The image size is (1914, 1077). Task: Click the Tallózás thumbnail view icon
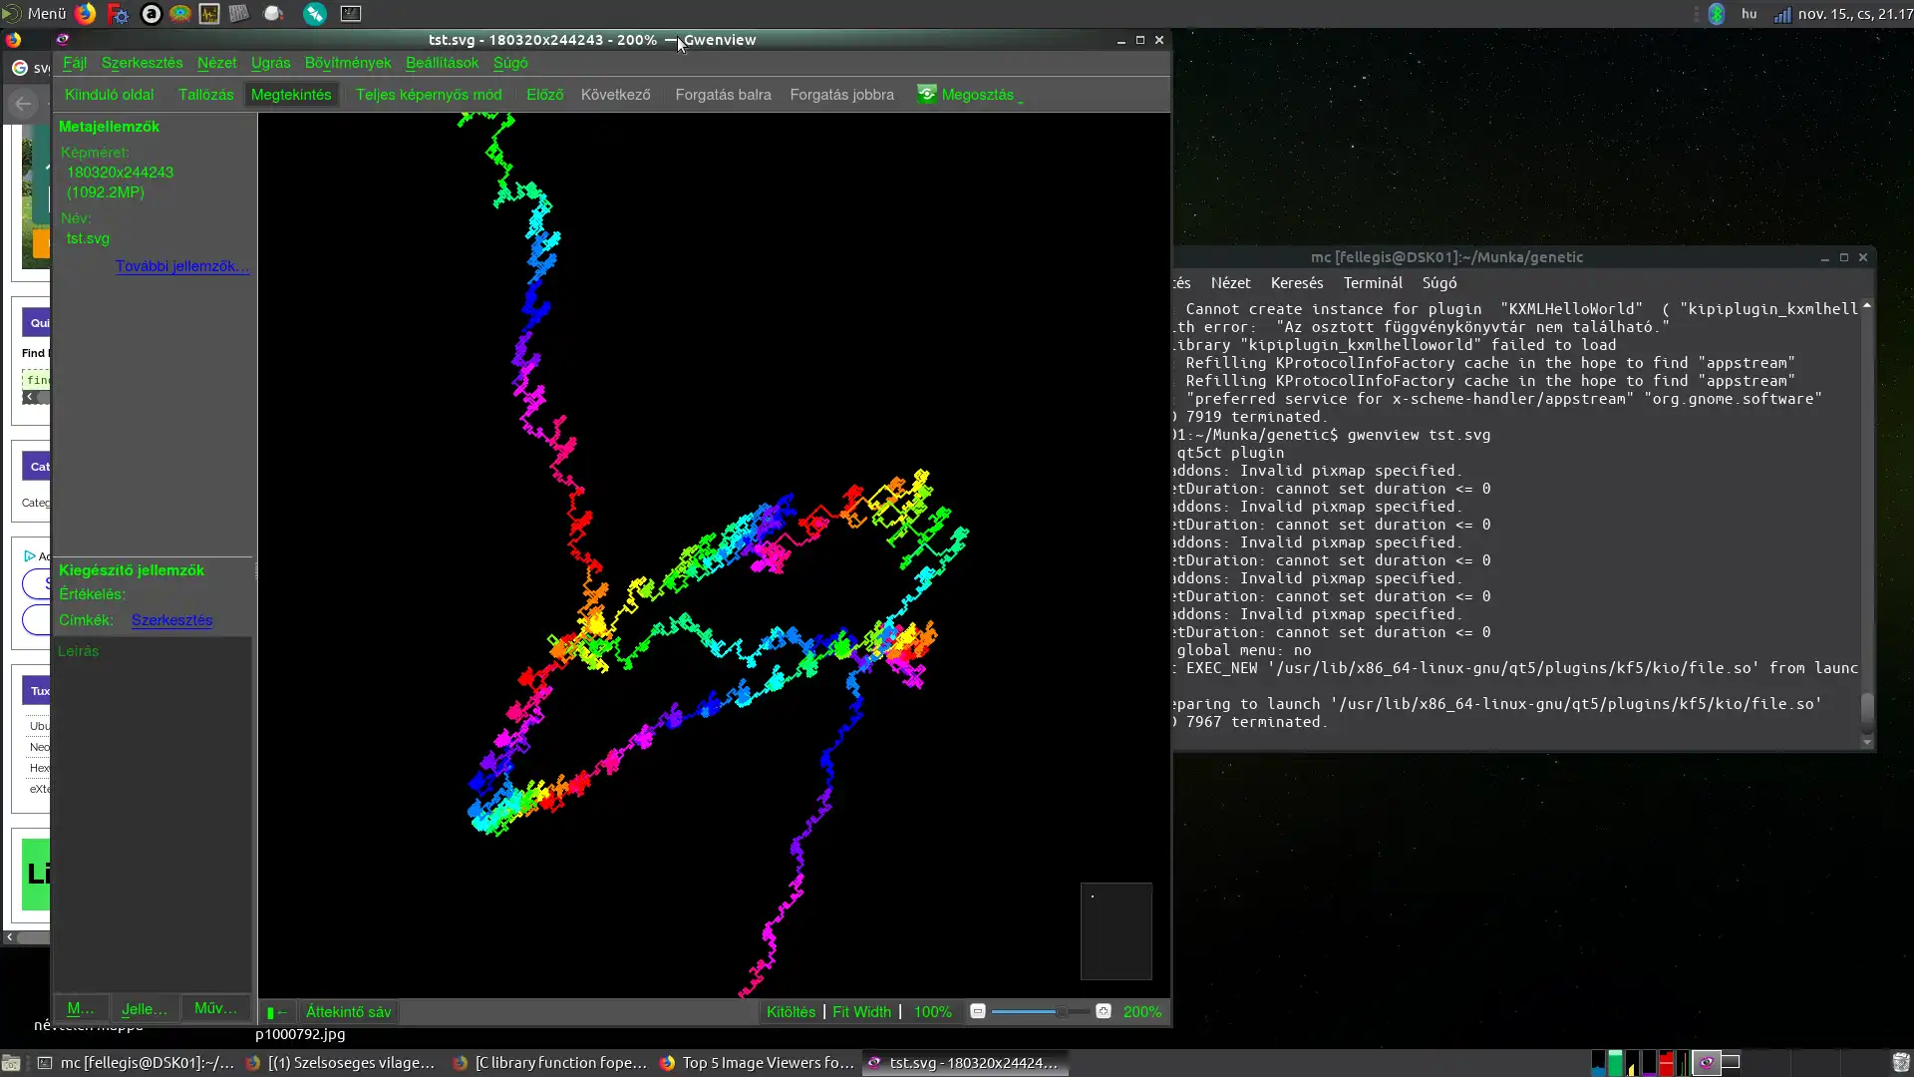[205, 94]
